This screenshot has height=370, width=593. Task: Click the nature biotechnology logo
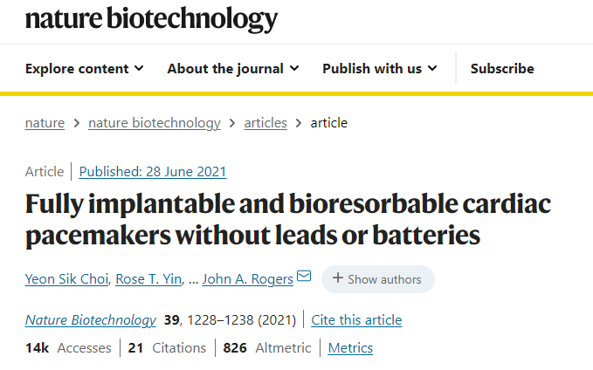tap(151, 19)
